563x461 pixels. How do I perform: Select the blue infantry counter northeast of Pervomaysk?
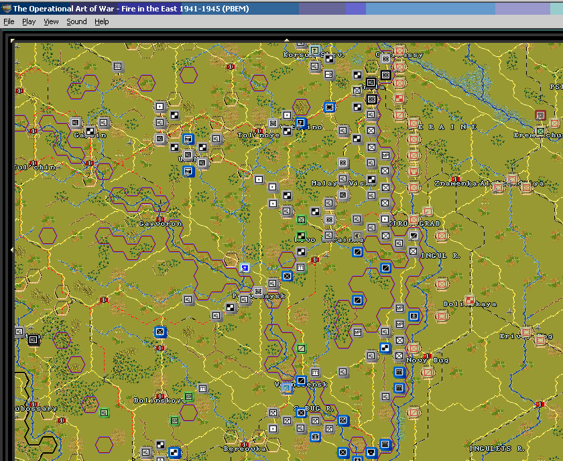[x=287, y=276]
